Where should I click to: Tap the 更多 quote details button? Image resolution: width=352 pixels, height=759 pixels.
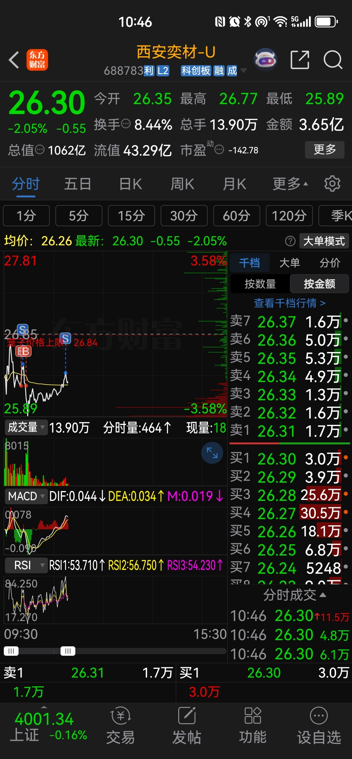coord(325,149)
